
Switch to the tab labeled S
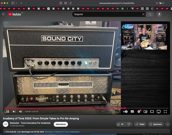(68, 9)
